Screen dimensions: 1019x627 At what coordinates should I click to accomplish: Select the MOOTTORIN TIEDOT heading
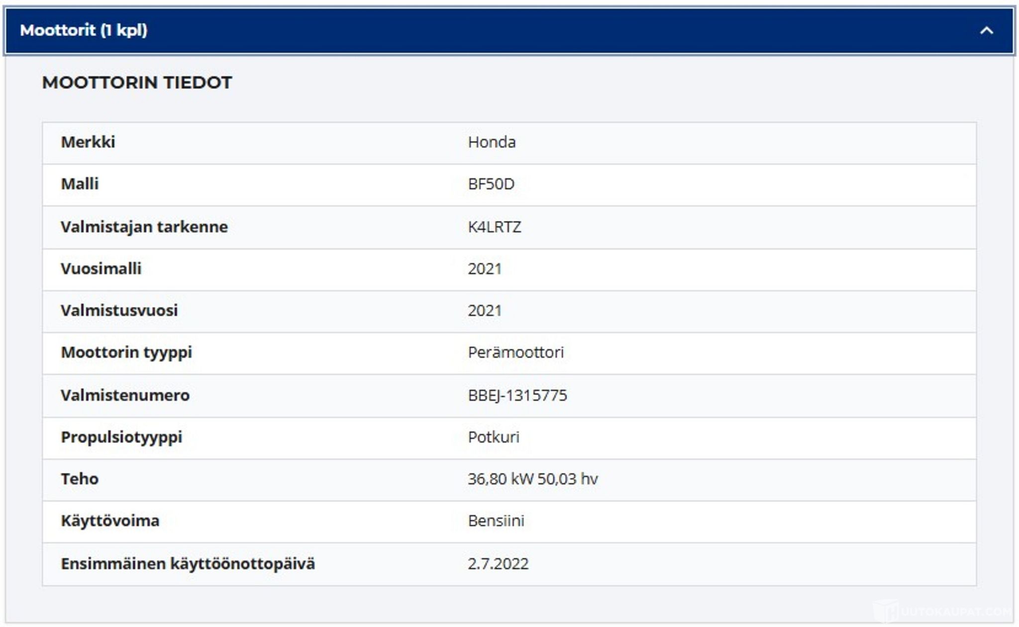point(137,83)
